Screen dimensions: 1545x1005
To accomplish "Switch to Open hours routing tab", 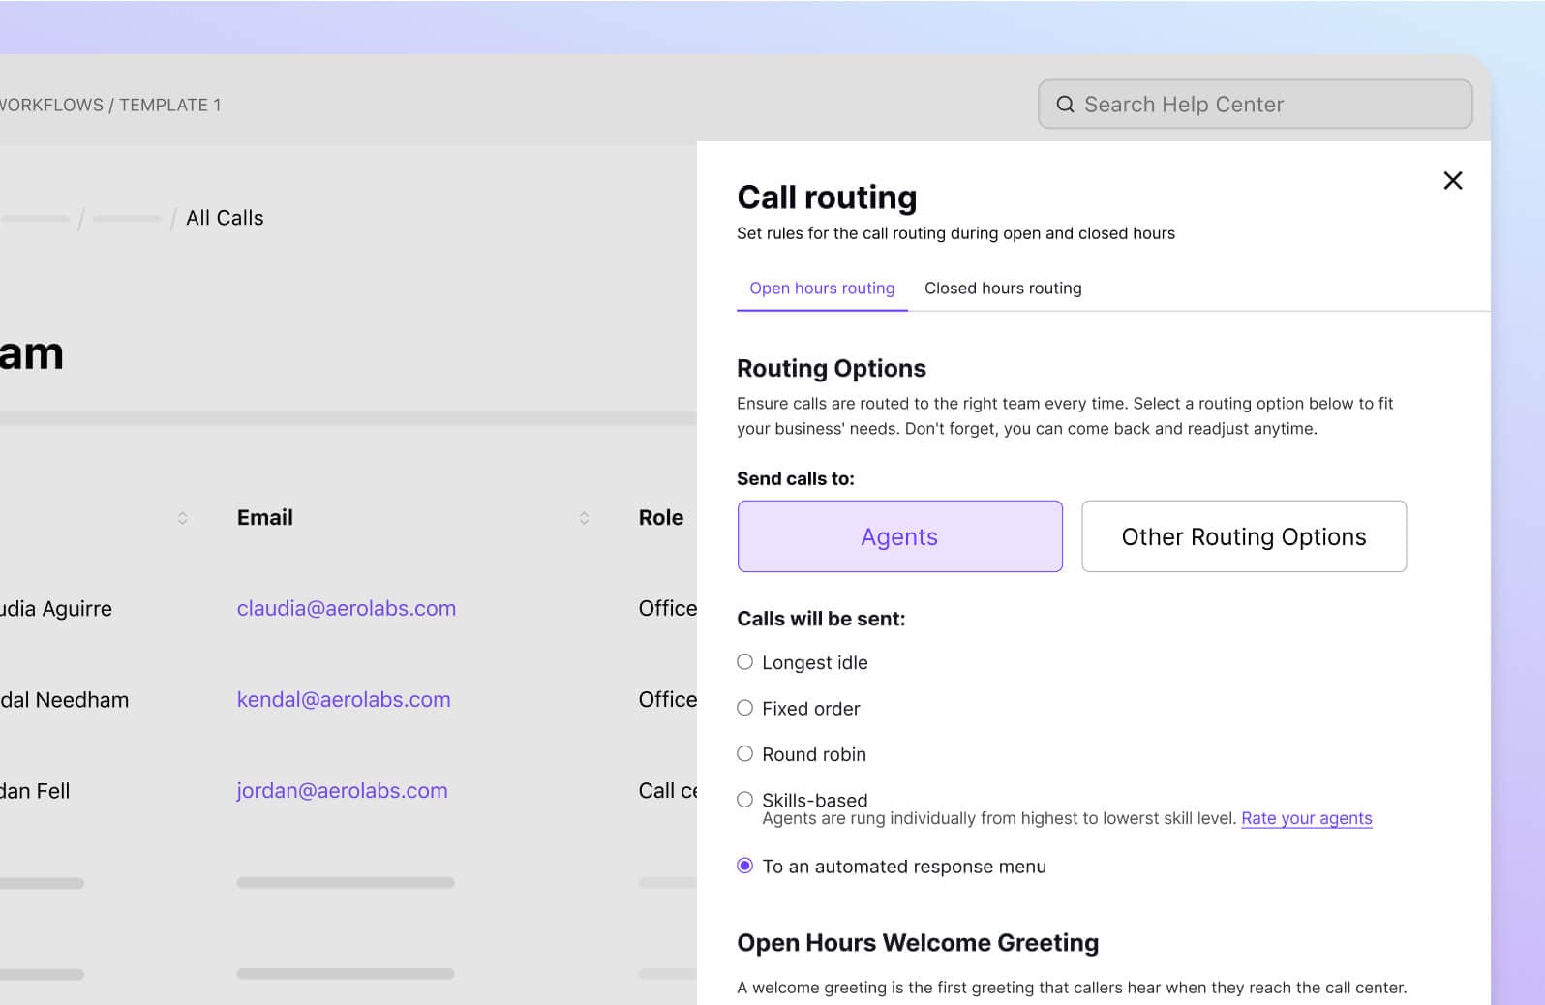I will coord(822,289).
